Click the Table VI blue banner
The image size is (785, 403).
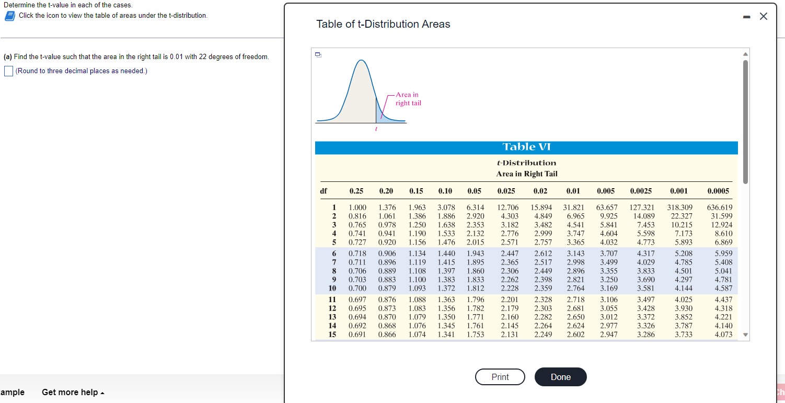[526, 147]
